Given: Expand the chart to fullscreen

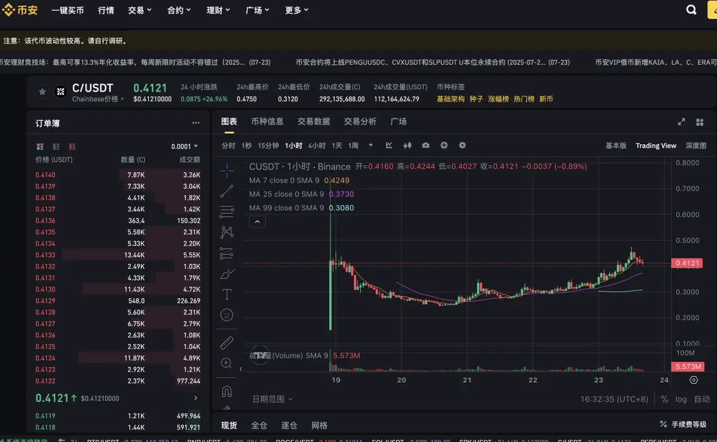Looking at the screenshot, I should (681, 122).
